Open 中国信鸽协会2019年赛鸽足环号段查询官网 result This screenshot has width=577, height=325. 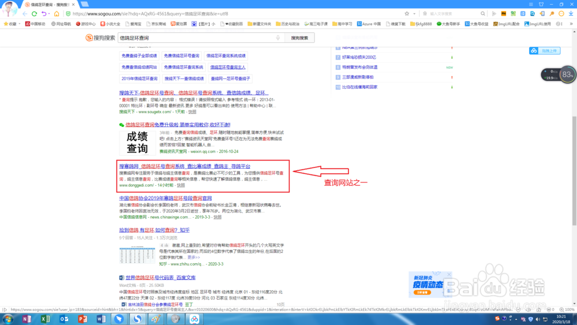[x=165, y=198]
